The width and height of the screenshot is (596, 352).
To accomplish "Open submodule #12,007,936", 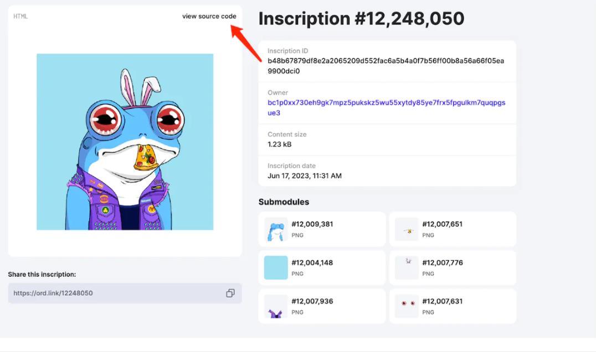I will coord(312,301).
